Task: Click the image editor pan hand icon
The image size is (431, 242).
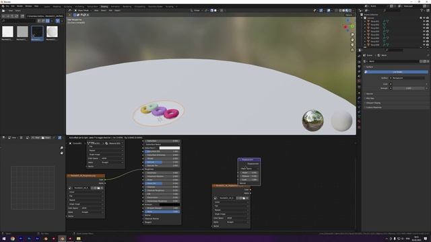Action: click(x=61, y=153)
